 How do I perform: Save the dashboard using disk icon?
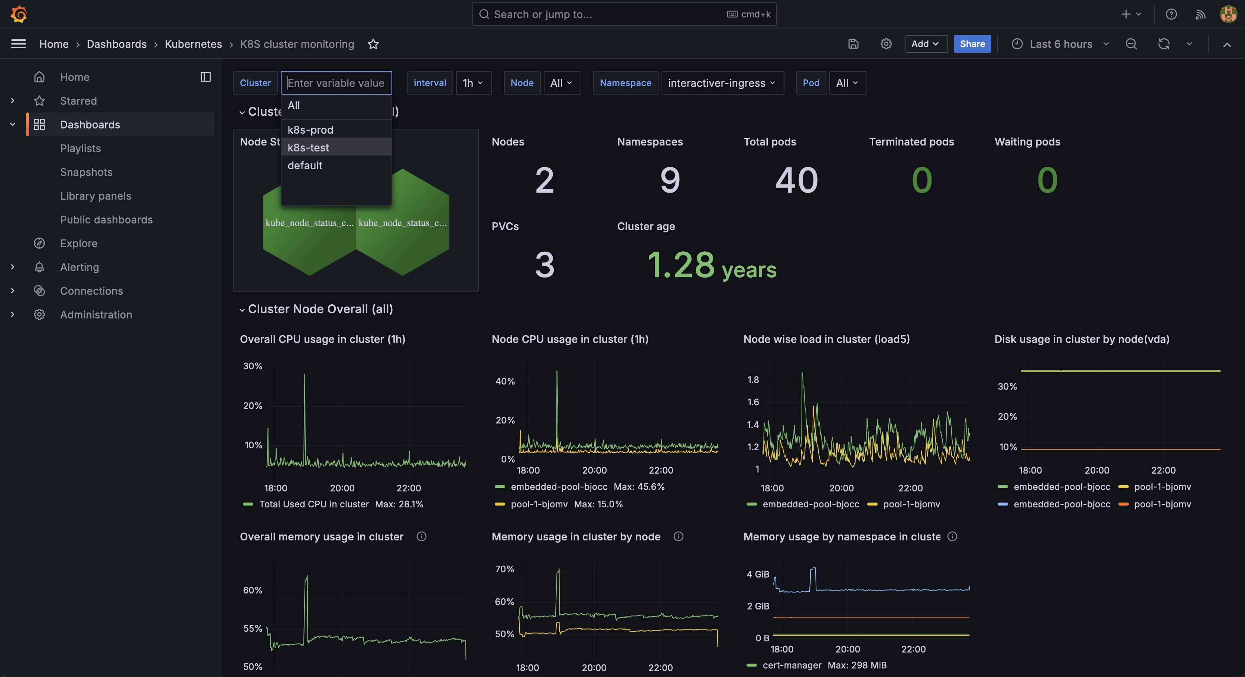pos(854,44)
